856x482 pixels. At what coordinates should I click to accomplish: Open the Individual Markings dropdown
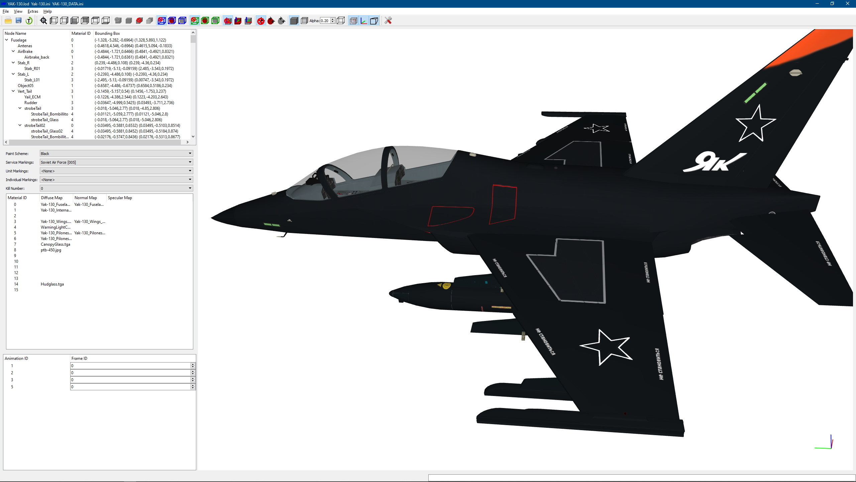(116, 179)
